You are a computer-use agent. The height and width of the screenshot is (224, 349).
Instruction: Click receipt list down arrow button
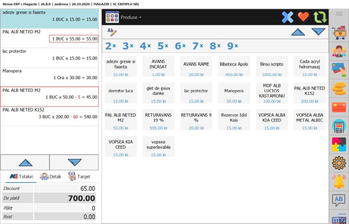74,162
